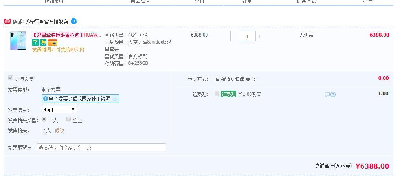The height and width of the screenshot is (176, 402).
Task: Open the Huawei phone product thumbnail
Action: [x=18, y=41]
